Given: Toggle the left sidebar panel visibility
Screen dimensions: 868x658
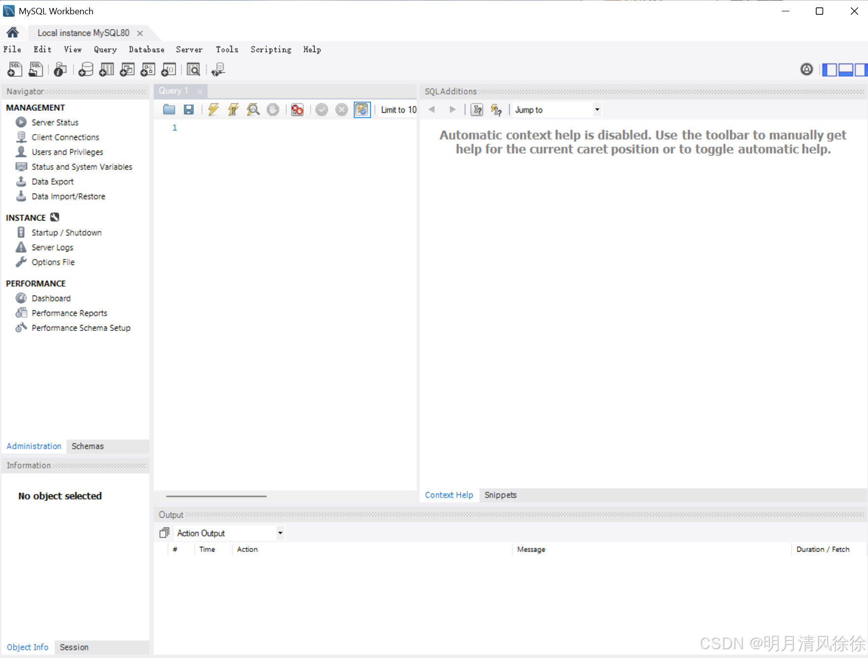Looking at the screenshot, I should click(830, 70).
